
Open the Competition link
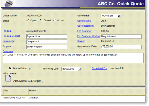[9, 41]
